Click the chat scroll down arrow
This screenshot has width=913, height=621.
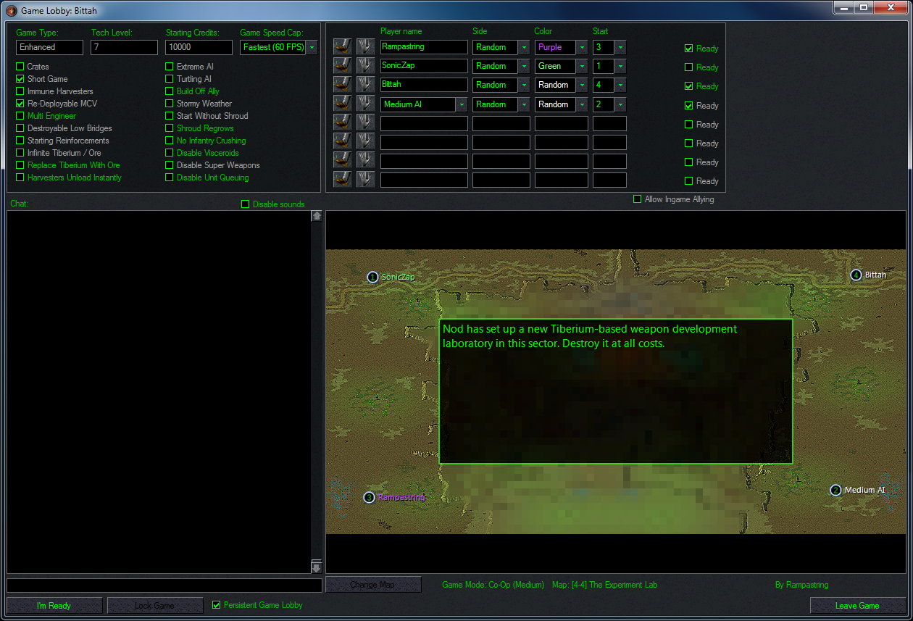coord(317,567)
